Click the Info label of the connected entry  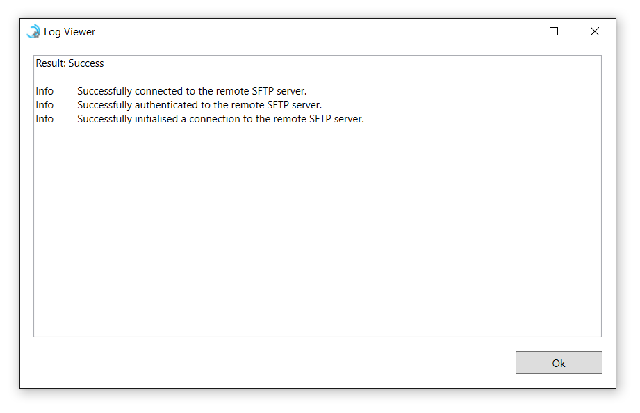(44, 91)
